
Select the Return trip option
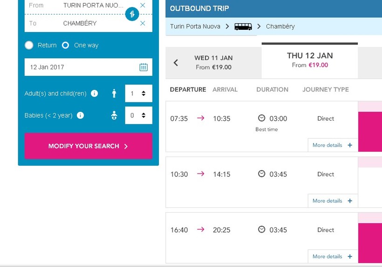[29, 45]
